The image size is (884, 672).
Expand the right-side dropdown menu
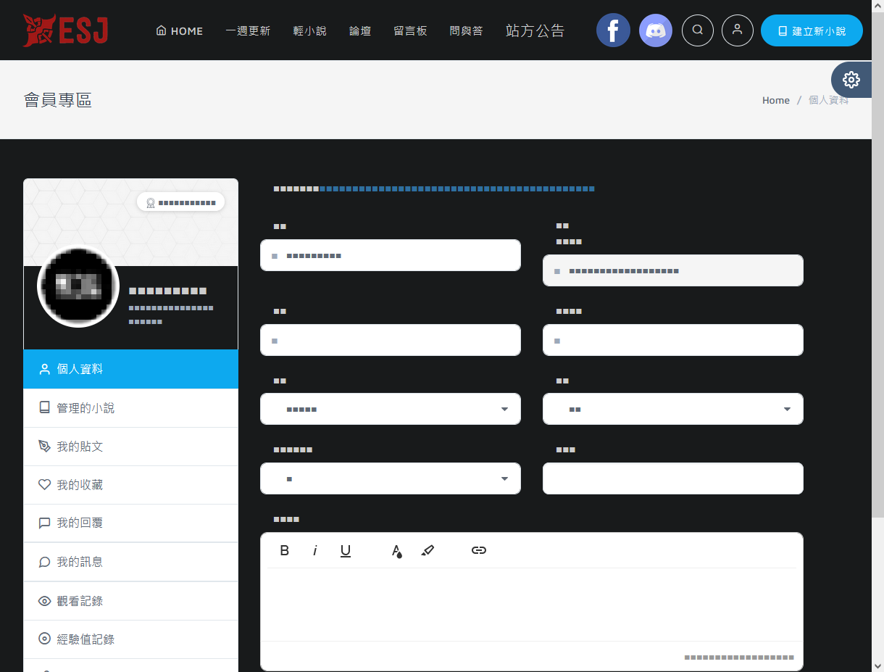coord(672,410)
